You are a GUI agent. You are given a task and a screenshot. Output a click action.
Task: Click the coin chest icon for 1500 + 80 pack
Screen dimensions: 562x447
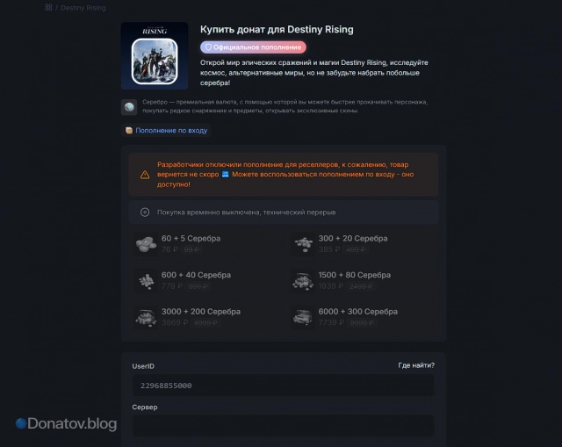point(303,281)
